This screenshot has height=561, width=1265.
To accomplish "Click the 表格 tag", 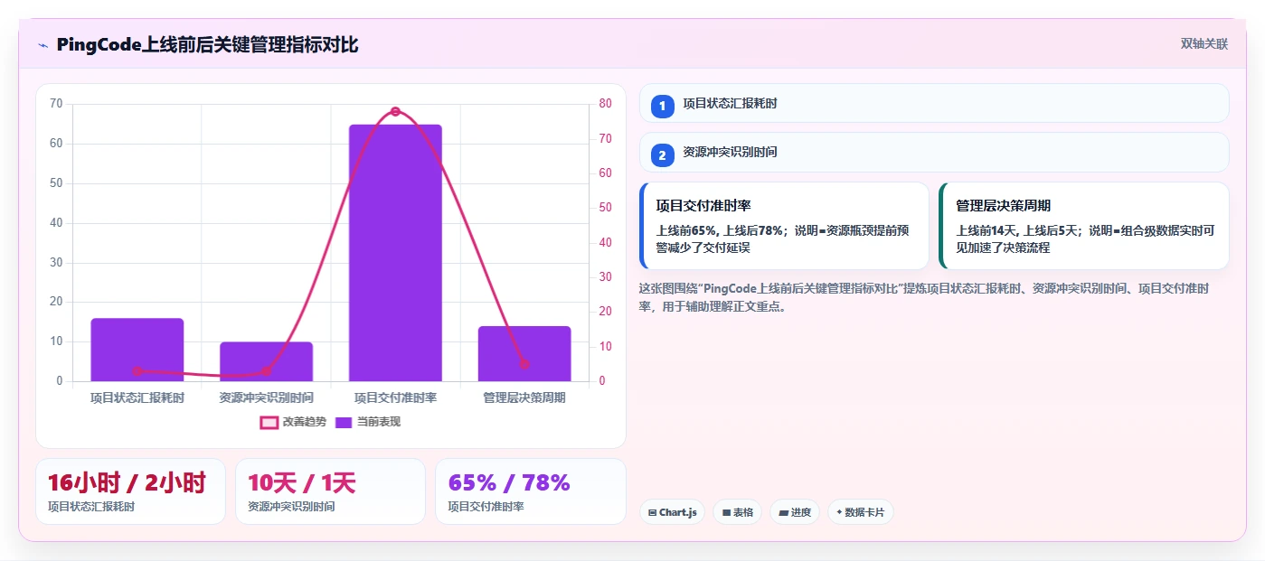I will tap(738, 512).
